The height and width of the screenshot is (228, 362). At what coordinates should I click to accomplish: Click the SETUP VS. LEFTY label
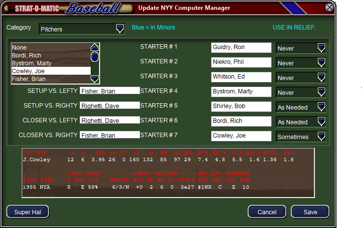52,91
